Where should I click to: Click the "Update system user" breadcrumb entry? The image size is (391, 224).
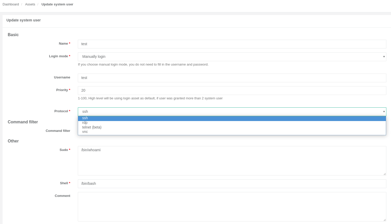click(57, 4)
